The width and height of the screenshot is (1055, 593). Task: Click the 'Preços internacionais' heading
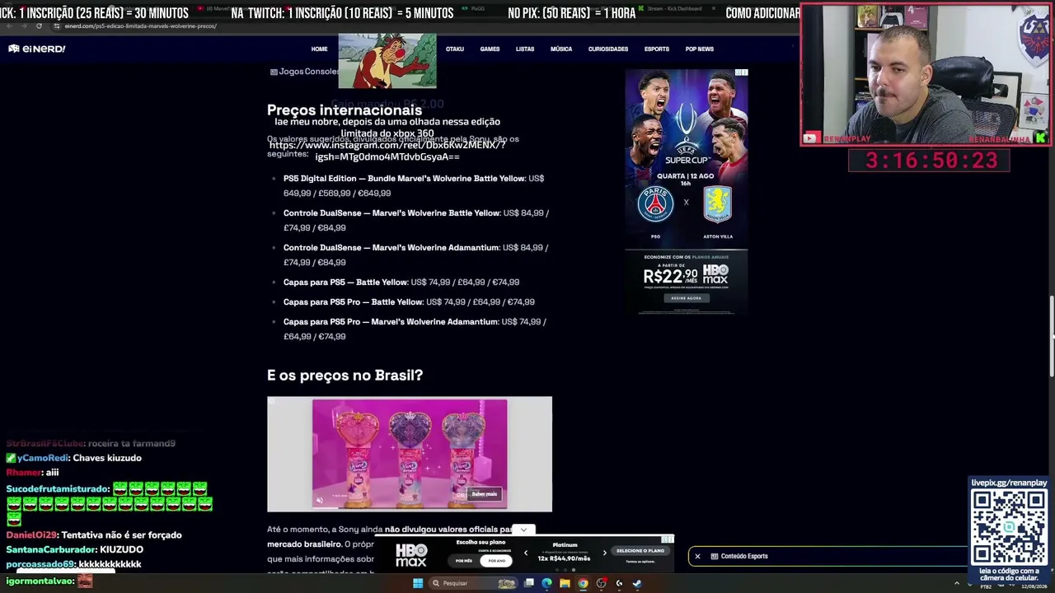tap(345, 110)
